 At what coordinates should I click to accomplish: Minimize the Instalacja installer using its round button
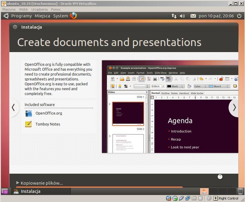15,27
